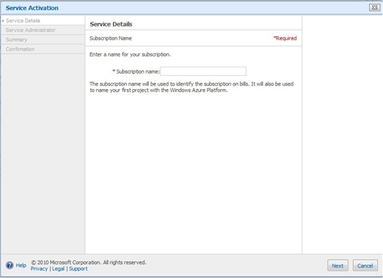Image resolution: width=383 pixels, height=278 pixels.
Task: Click the blue Help question mark icon
Action: (10, 265)
